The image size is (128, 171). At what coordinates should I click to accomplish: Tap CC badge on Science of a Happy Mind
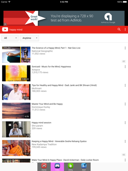click(124, 61)
